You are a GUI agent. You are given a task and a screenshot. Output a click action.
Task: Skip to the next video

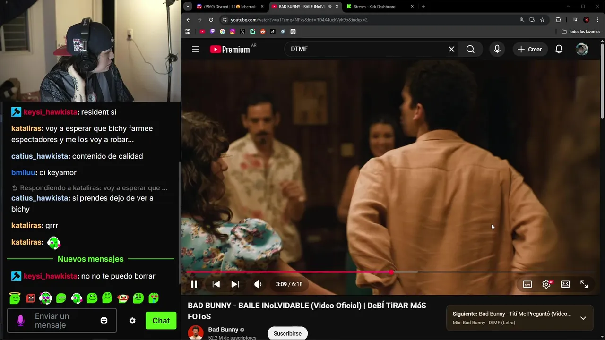coord(235,284)
